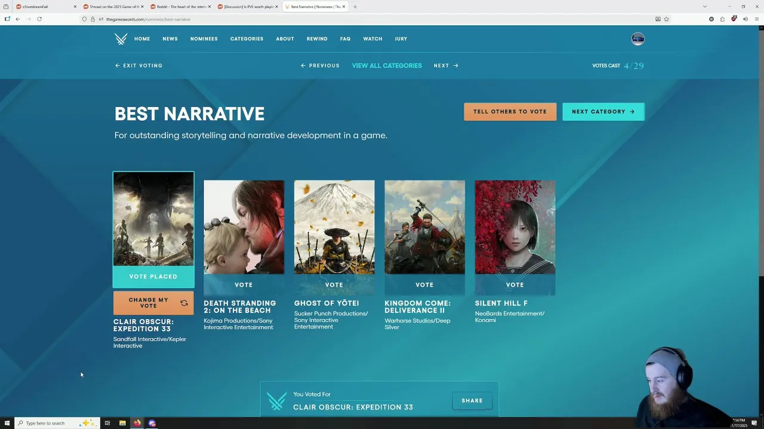The height and width of the screenshot is (429, 764).
Task: Switch to the Shroud on the 2025 Game tab
Action: pos(113,7)
